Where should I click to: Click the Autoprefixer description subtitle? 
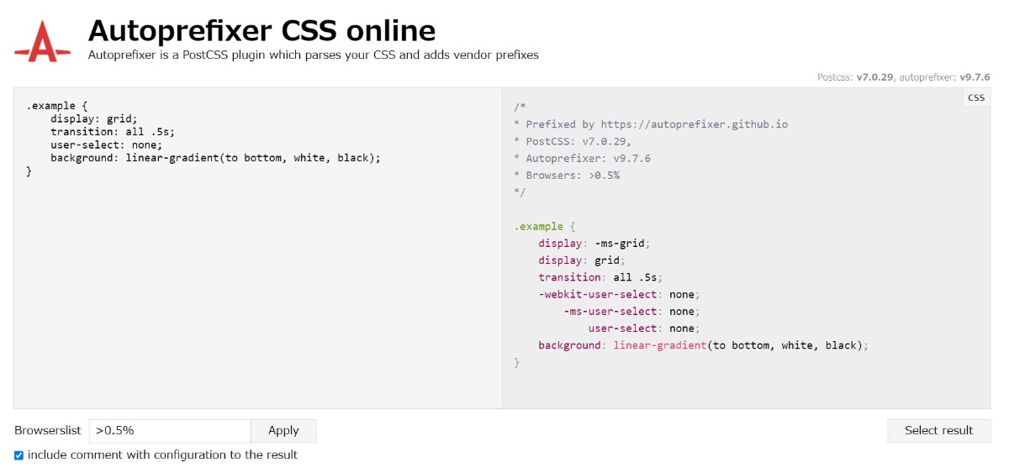point(313,55)
